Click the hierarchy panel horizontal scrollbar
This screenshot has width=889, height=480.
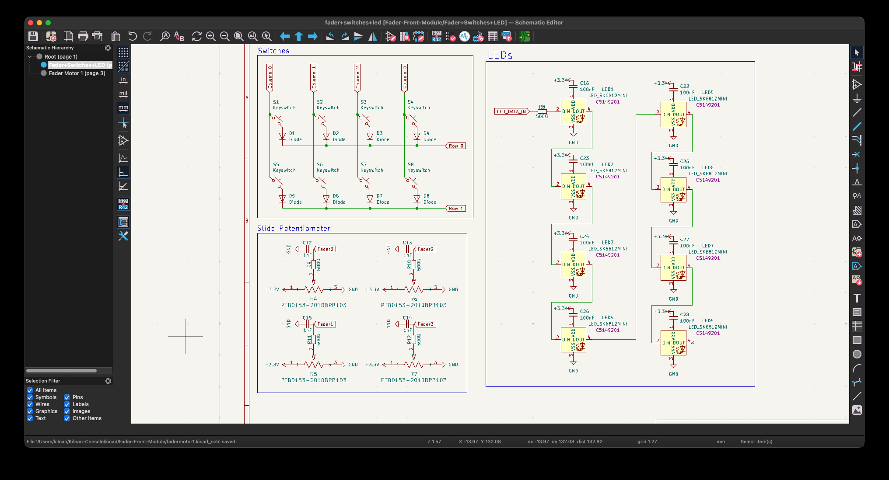pyautogui.click(x=61, y=371)
